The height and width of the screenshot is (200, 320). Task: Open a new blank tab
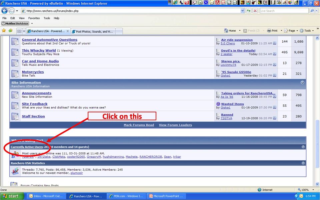(x=119, y=31)
